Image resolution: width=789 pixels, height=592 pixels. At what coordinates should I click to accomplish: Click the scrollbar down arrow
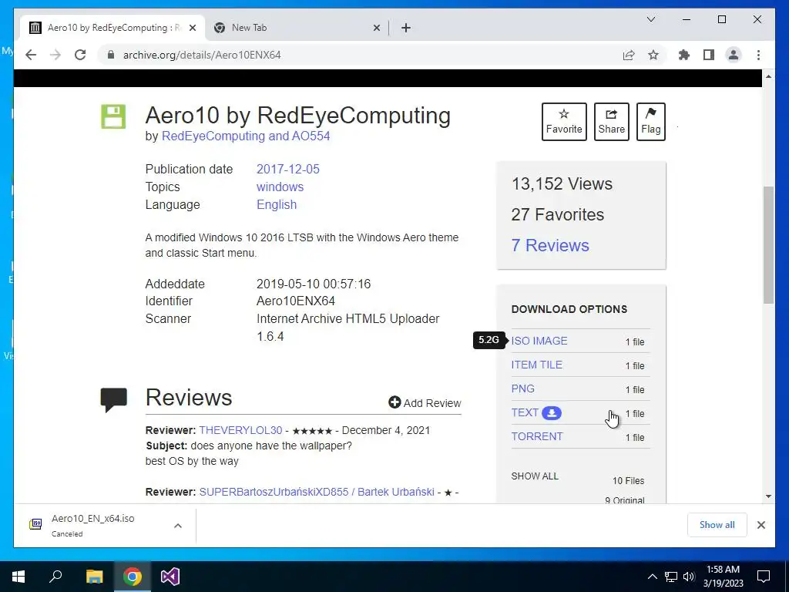coord(768,496)
